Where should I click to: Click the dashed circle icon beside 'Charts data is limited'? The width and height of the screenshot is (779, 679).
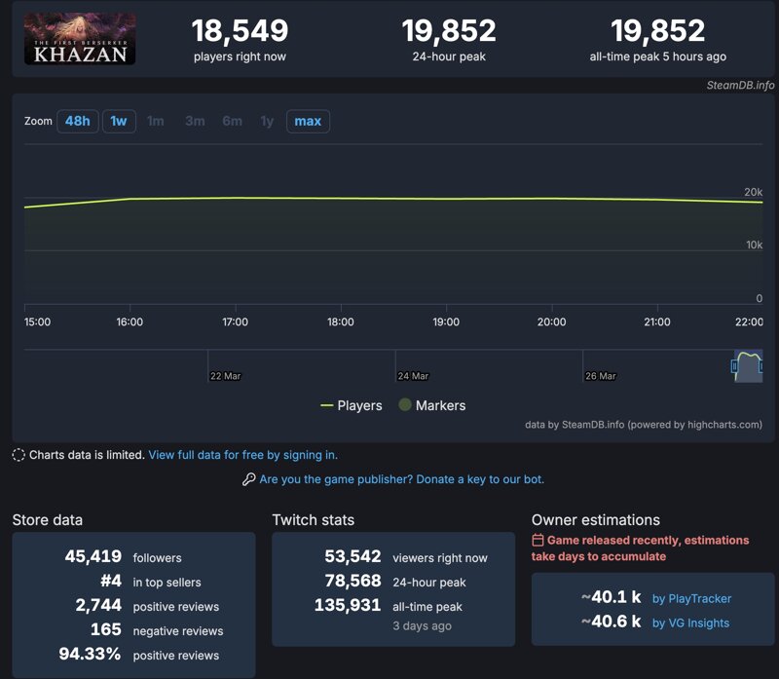click(19, 455)
